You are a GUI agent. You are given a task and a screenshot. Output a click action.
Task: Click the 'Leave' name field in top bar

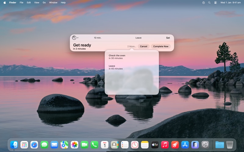tap(138, 38)
